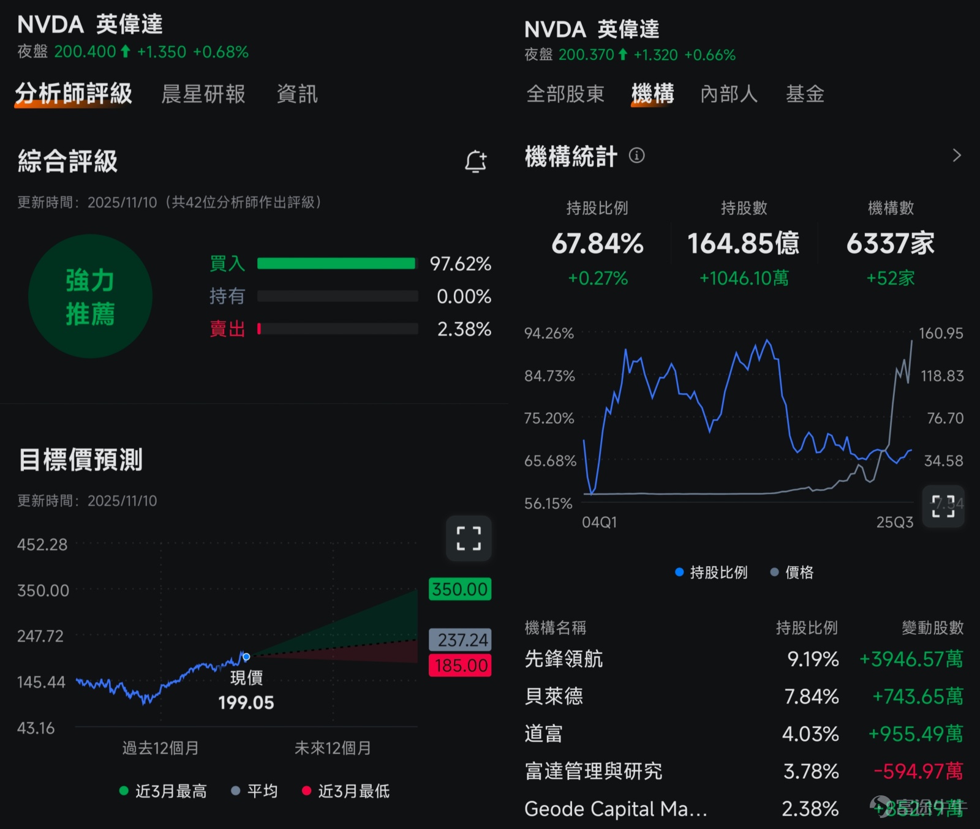The height and width of the screenshot is (829, 980).
Task: Click the 97.62% buy percentage
Action: [461, 264]
